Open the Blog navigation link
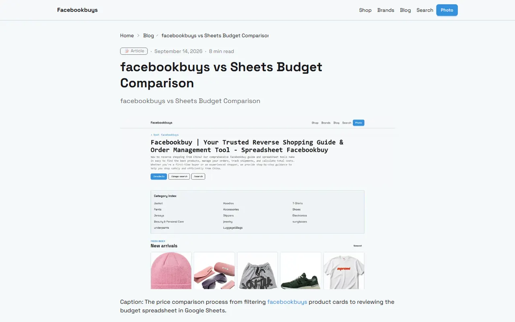The height and width of the screenshot is (322, 515). [406, 10]
